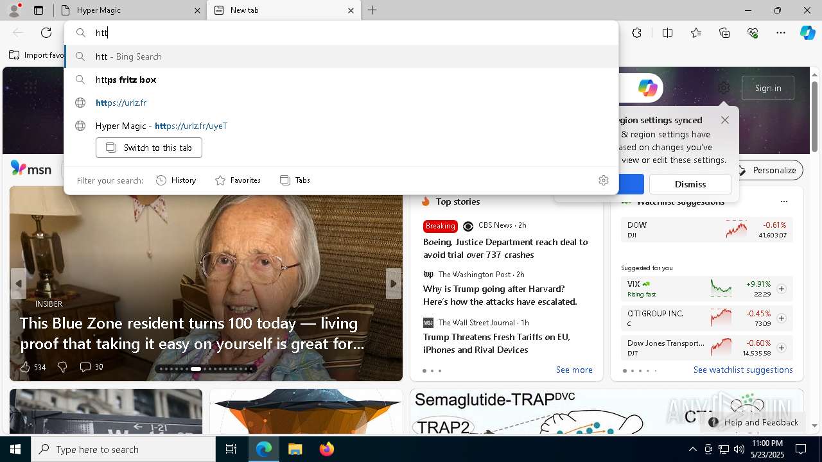Open the clock showing 11:00 PM
822x462 pixels.
tap(767, 449)
